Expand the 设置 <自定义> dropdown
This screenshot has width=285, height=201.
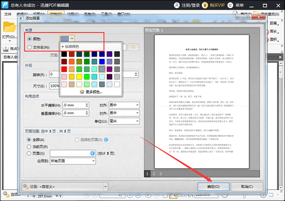click(65, 187)
